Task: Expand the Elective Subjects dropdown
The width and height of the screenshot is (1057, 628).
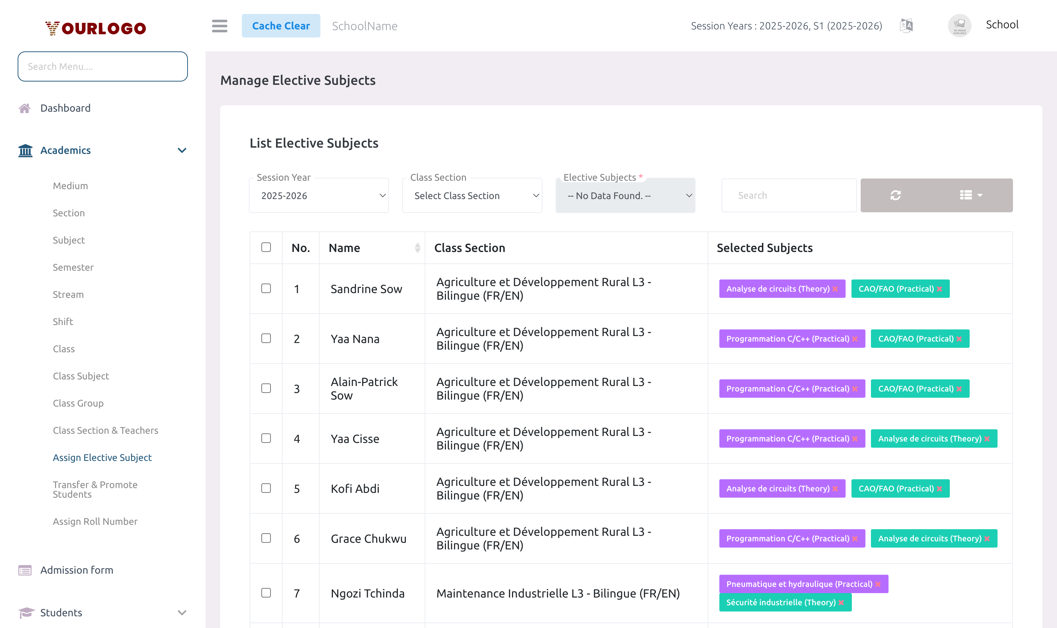Action: [x=625, y=195]
